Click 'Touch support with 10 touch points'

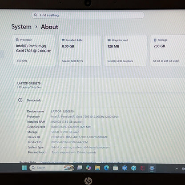click(x=74, y=153)
